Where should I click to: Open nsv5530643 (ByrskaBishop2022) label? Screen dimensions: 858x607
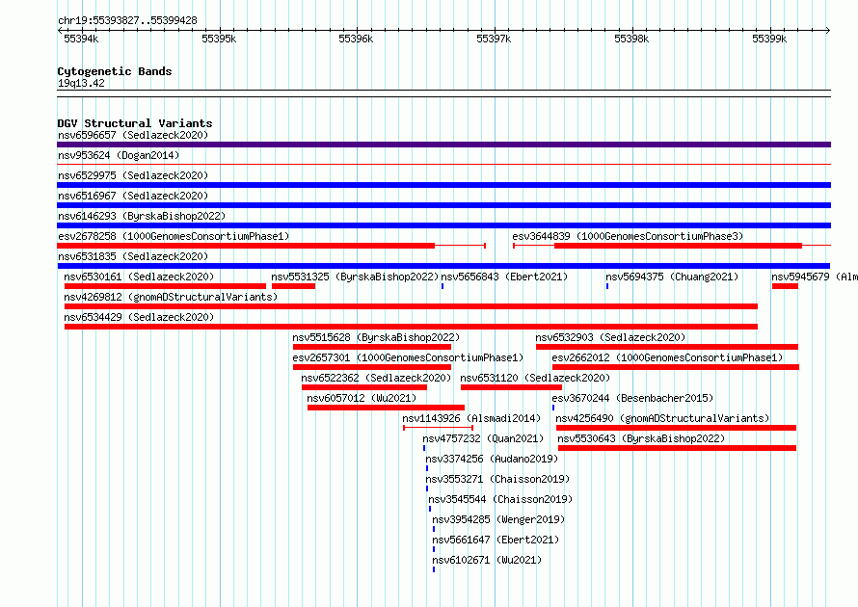pos(641,438)
